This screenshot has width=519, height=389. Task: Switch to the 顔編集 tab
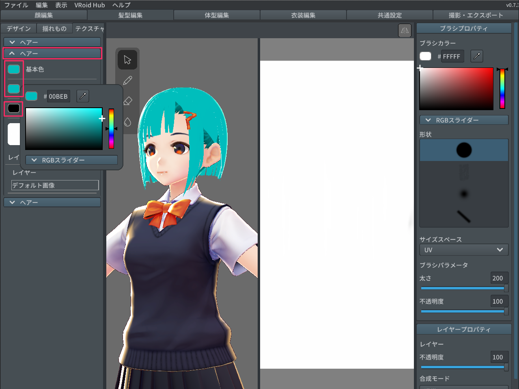[x=44, y=15]
